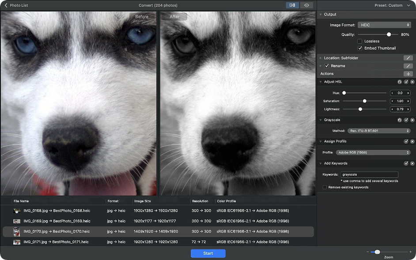Increase Hue value with right arrow
This screenshot has width=416, height=260.
click(408, 93)
